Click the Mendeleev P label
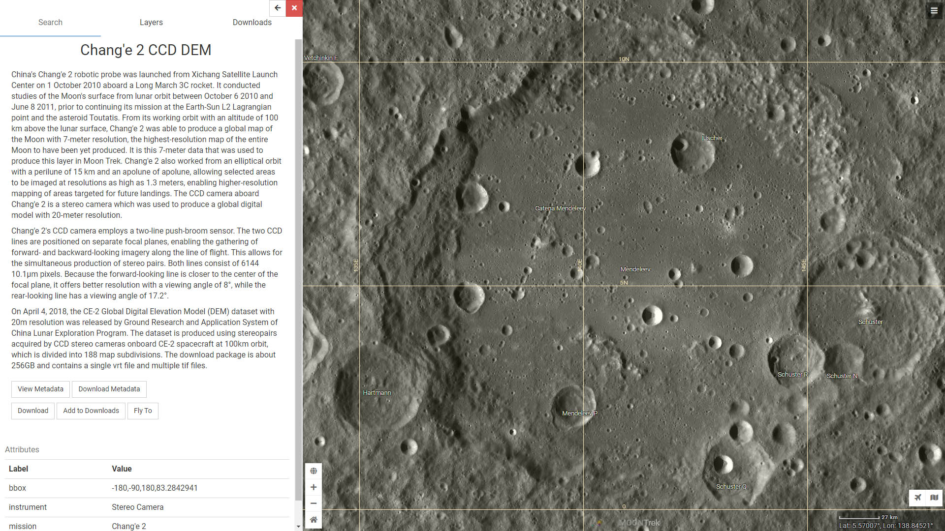Image resolution: width=945 pixels, height=531 pixels. (580, 413)
